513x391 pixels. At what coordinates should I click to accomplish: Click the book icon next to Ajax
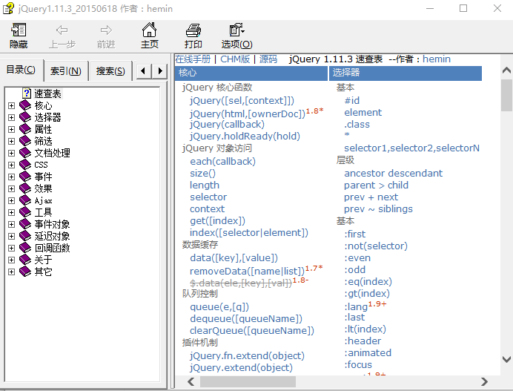pyautogui.click(x=26, y=200)
